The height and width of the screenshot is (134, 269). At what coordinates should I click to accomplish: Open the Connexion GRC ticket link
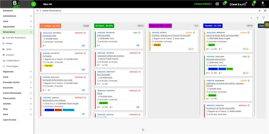[49, 36]
